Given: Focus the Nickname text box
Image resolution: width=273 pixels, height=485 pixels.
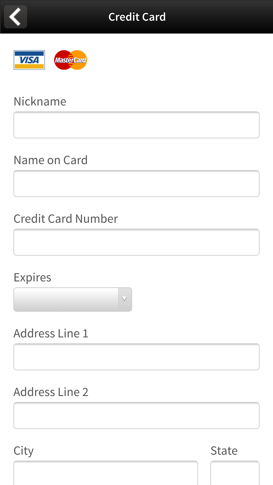Looking at the screenshot, I should coord(136,125).
